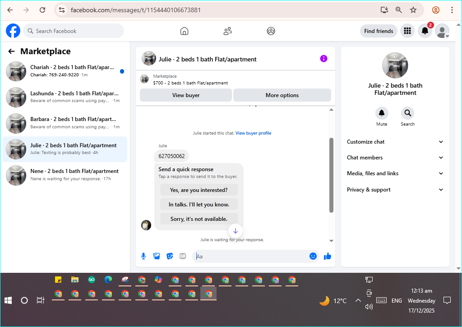Open the Windows notification center icon
The image size is (462, 327).
coord(447,300)
